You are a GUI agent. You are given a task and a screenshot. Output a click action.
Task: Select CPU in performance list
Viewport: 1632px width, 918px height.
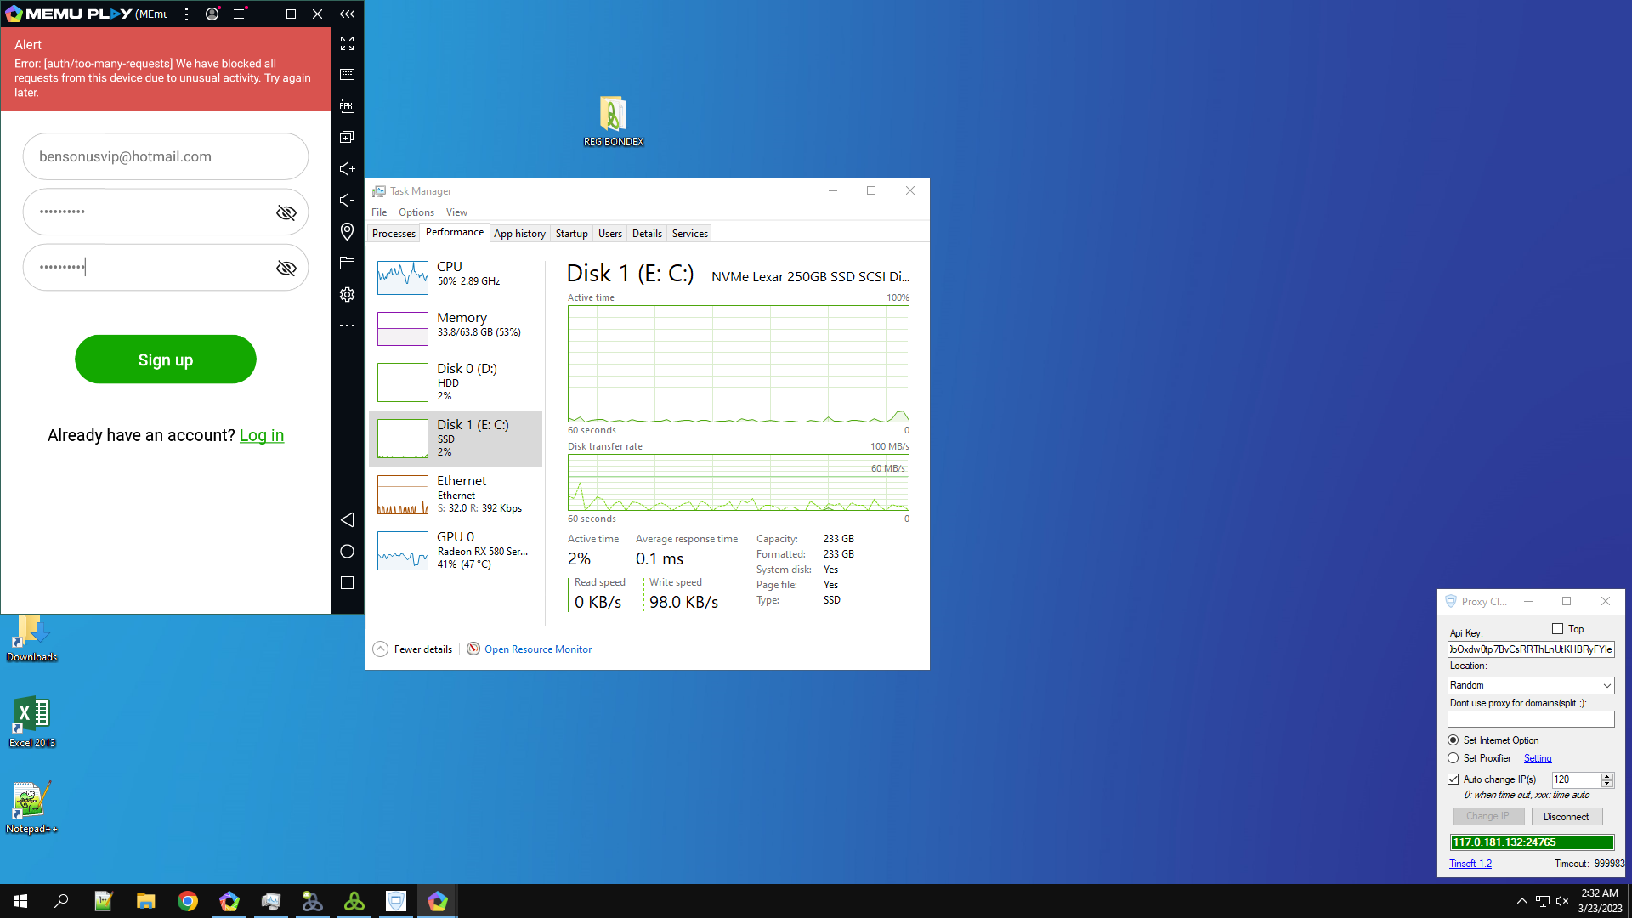[456, 277]
